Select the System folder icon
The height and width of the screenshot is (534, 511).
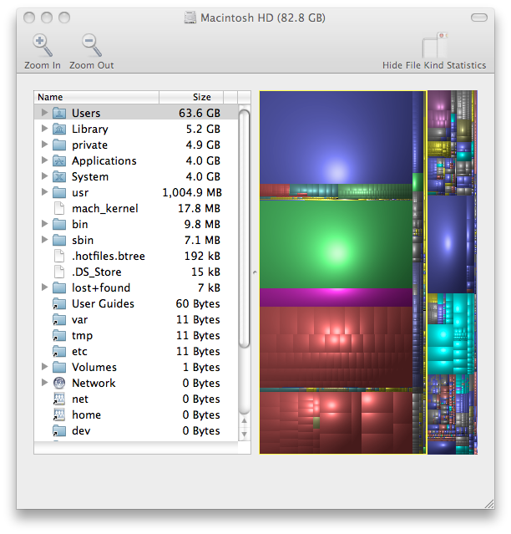pos(59,176)
